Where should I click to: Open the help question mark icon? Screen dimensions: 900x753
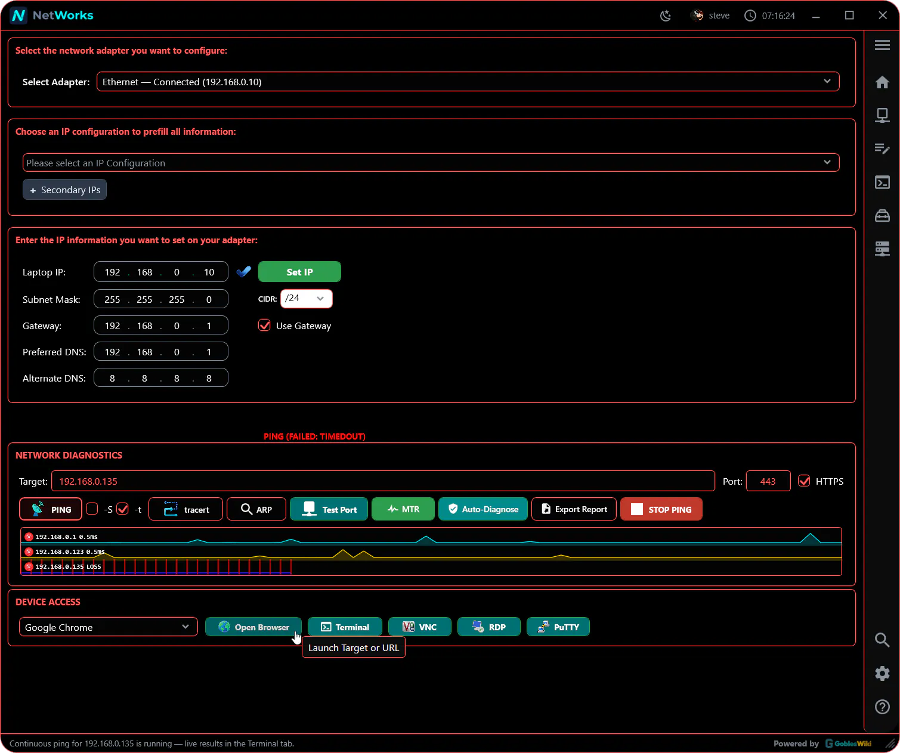coord(882,706)
